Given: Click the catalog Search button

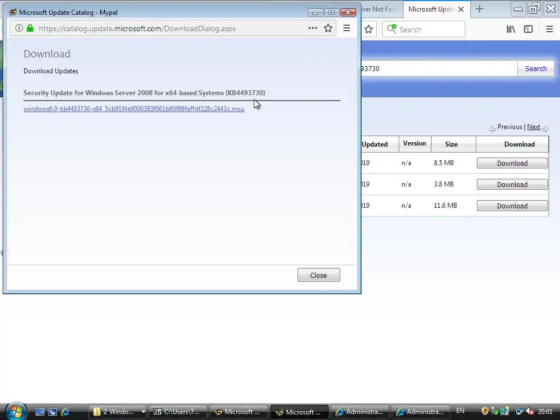Looking at the screenshot, I should click(536, 68).
